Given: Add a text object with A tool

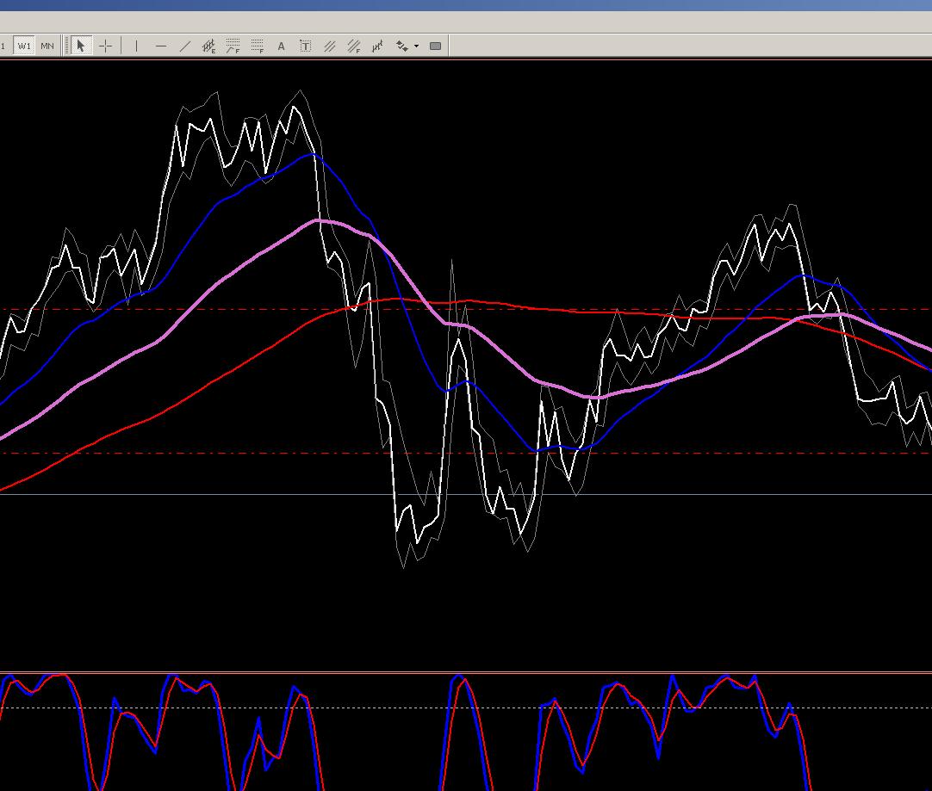Looking at the screenshot, I should 281,46.
